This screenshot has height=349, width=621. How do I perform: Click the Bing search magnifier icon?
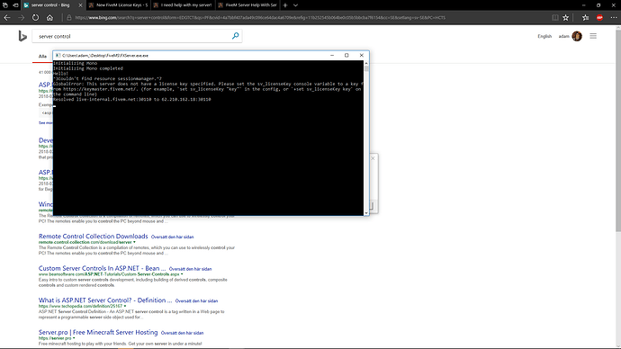[235, 36]
